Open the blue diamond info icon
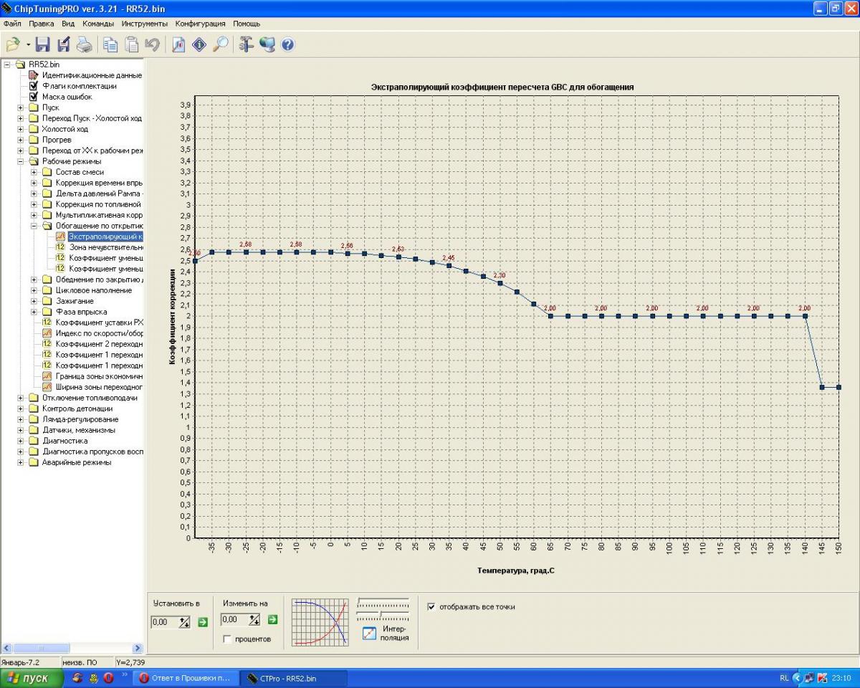This screenshot has width=860, height=688. click(199, 44)
